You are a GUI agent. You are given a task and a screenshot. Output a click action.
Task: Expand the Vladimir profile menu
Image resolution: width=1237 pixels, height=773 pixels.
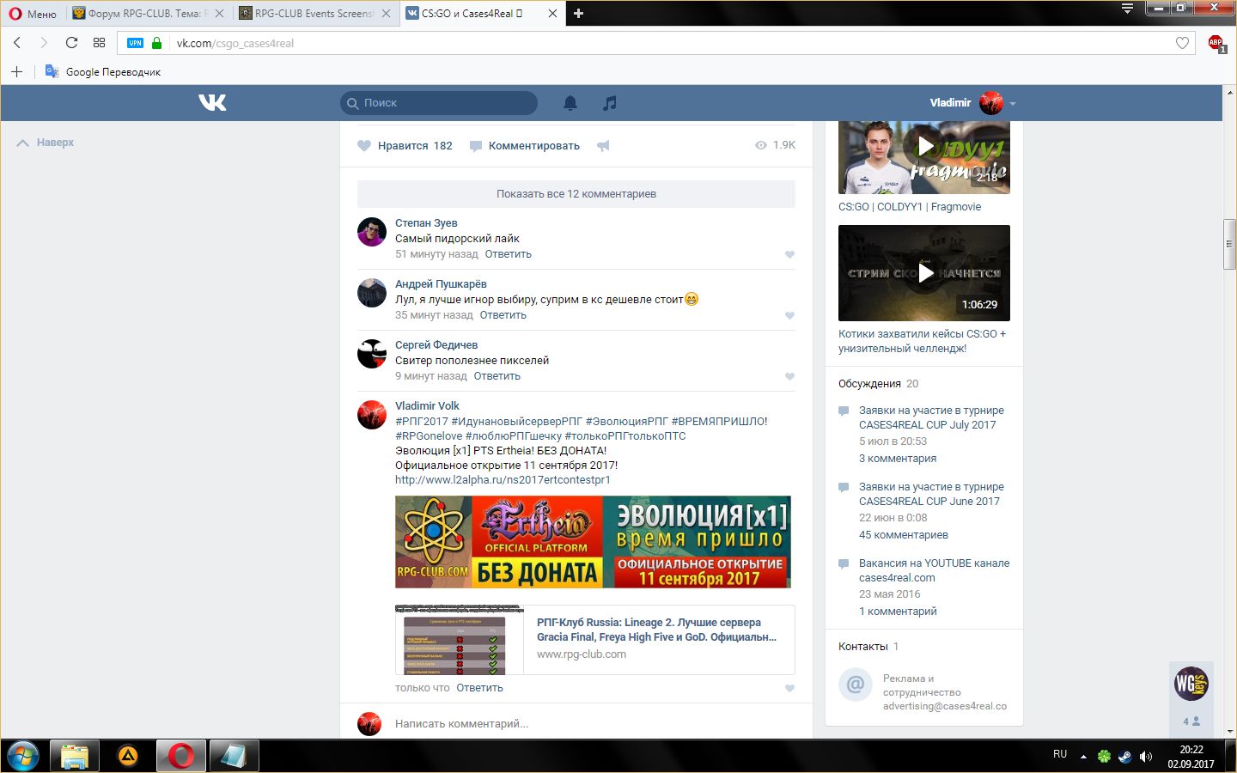tap(972, 103)
